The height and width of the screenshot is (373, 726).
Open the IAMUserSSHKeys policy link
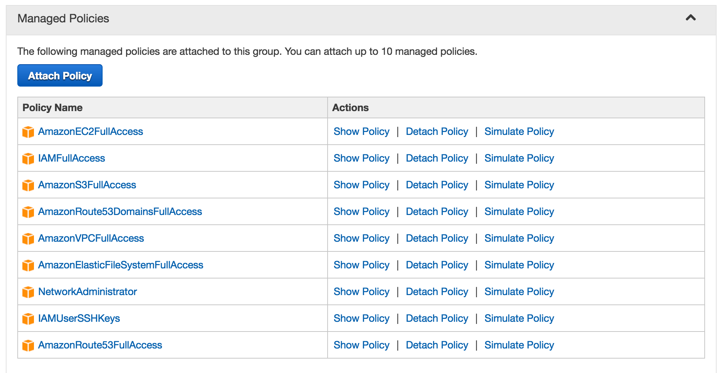(x=79, y=318)
